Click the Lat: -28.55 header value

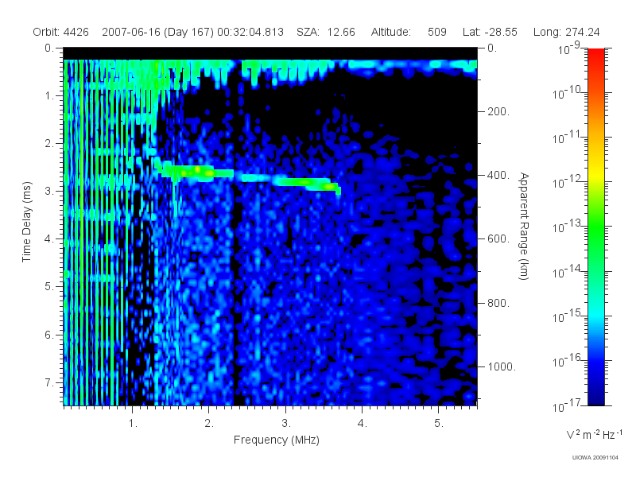490,32
